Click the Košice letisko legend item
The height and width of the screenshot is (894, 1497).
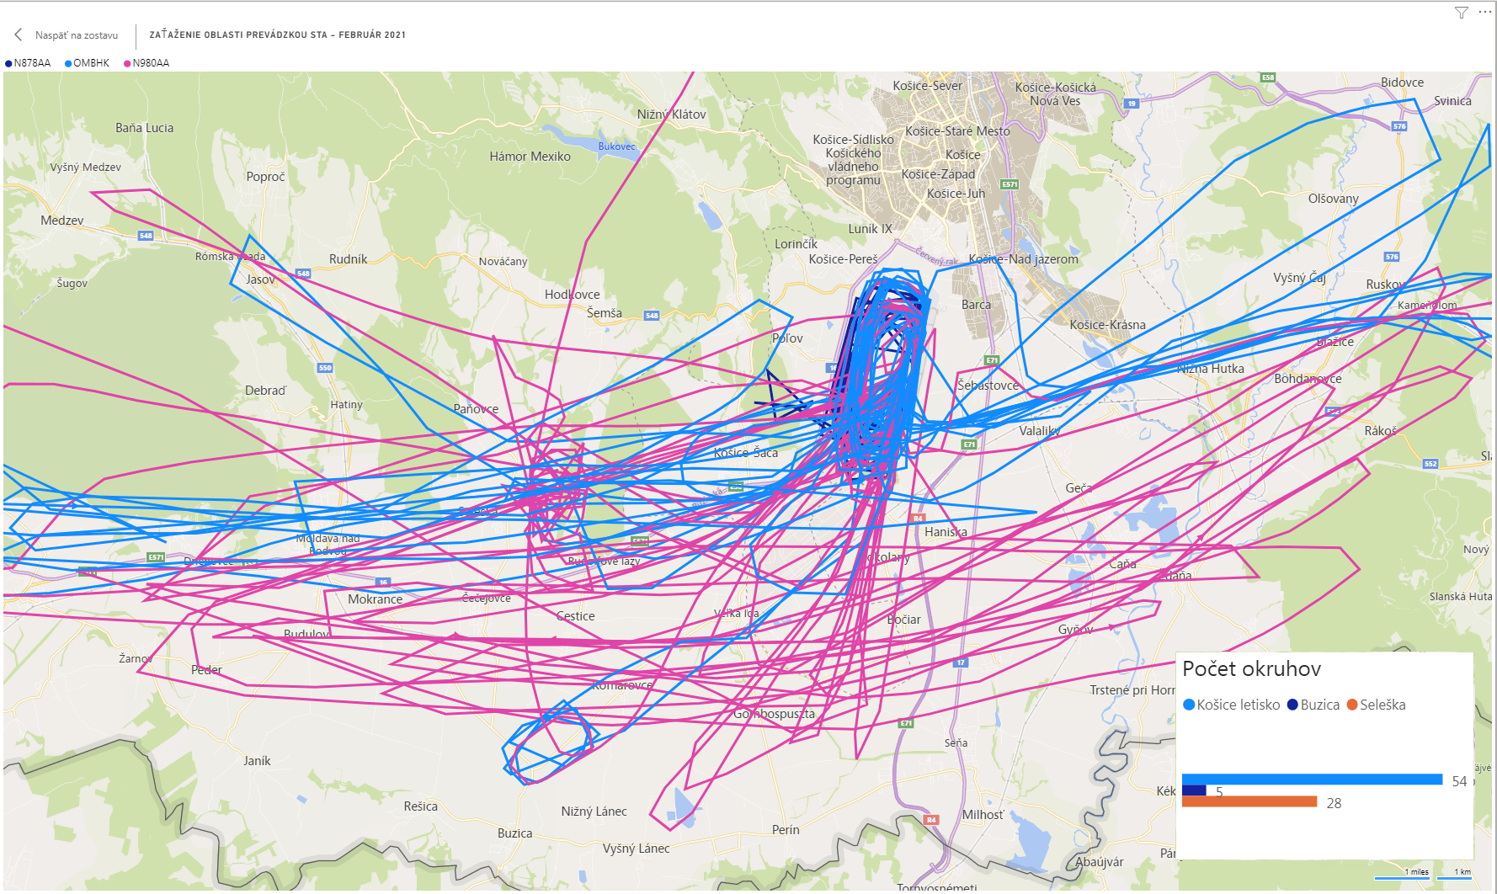pos(1231,705)
